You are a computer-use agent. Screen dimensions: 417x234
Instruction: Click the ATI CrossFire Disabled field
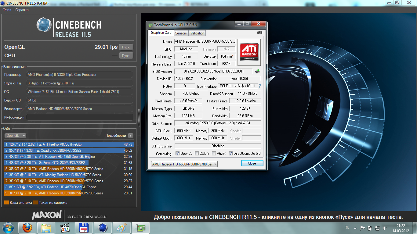tap(218, 146)
